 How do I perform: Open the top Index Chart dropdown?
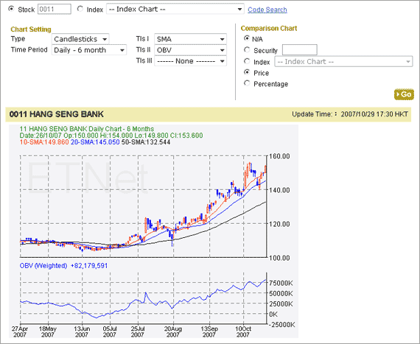175,9
